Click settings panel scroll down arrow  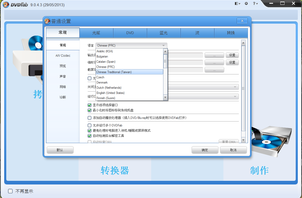click(x=243, y=140)
